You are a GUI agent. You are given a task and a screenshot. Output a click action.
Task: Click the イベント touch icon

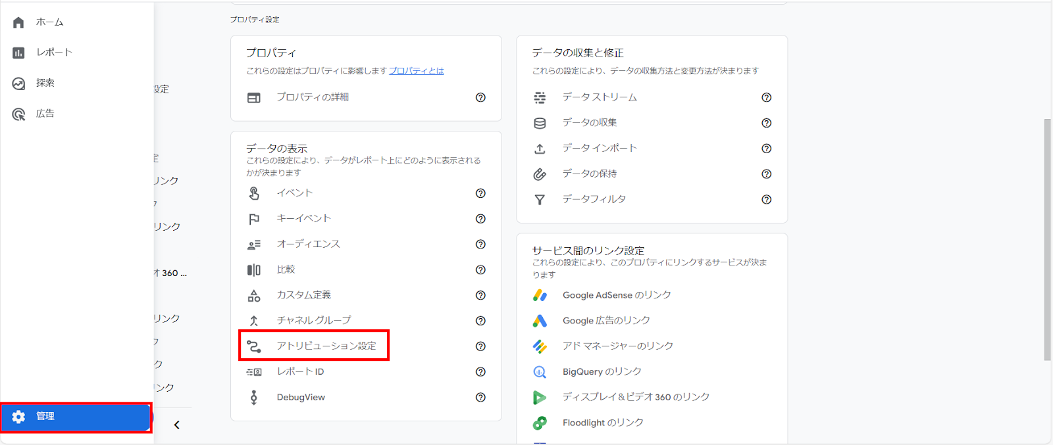pyautogui.click(x=254, y=193)
